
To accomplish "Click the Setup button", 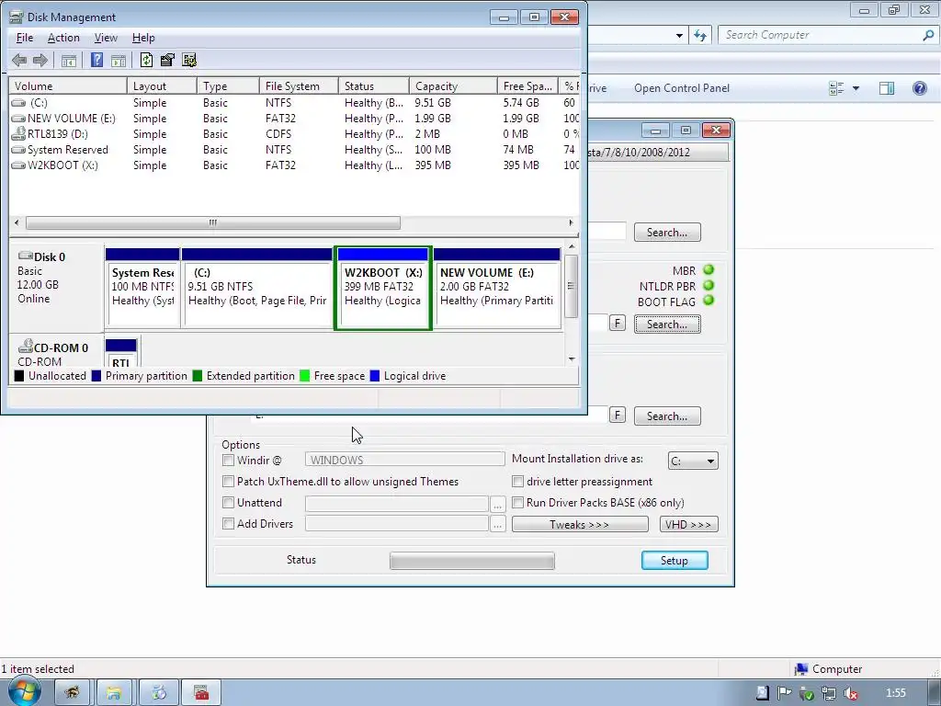I will point(675,560).
